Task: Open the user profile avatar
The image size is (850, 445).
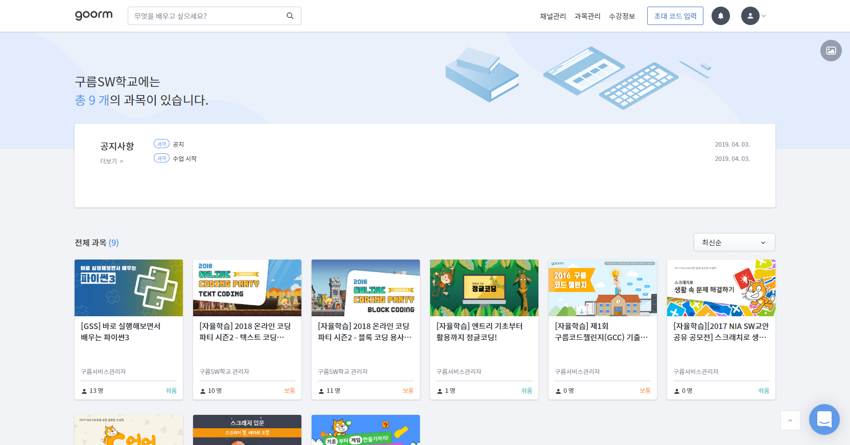Action: pyautogui.click(x=750, y=16)
